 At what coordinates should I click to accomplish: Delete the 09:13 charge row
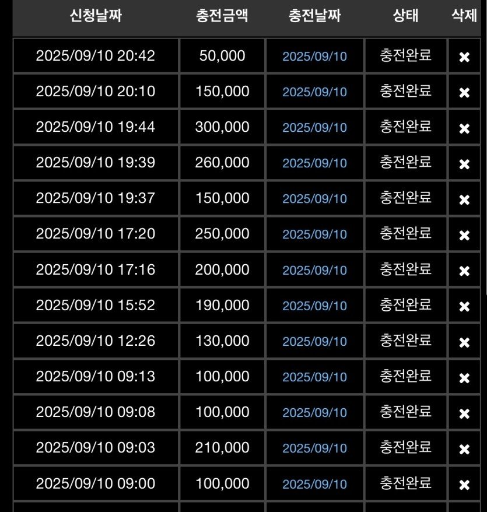click(x=464, y=378)
